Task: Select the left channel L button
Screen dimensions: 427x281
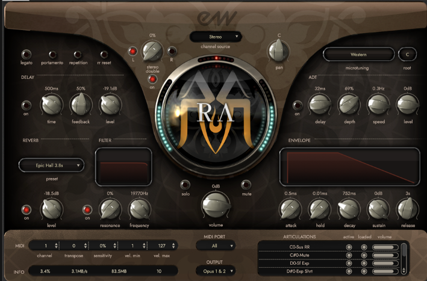Action: [132, 51]
